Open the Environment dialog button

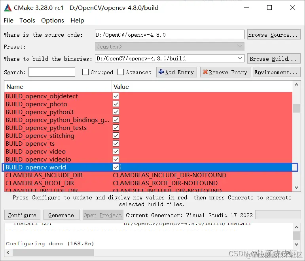277,72
